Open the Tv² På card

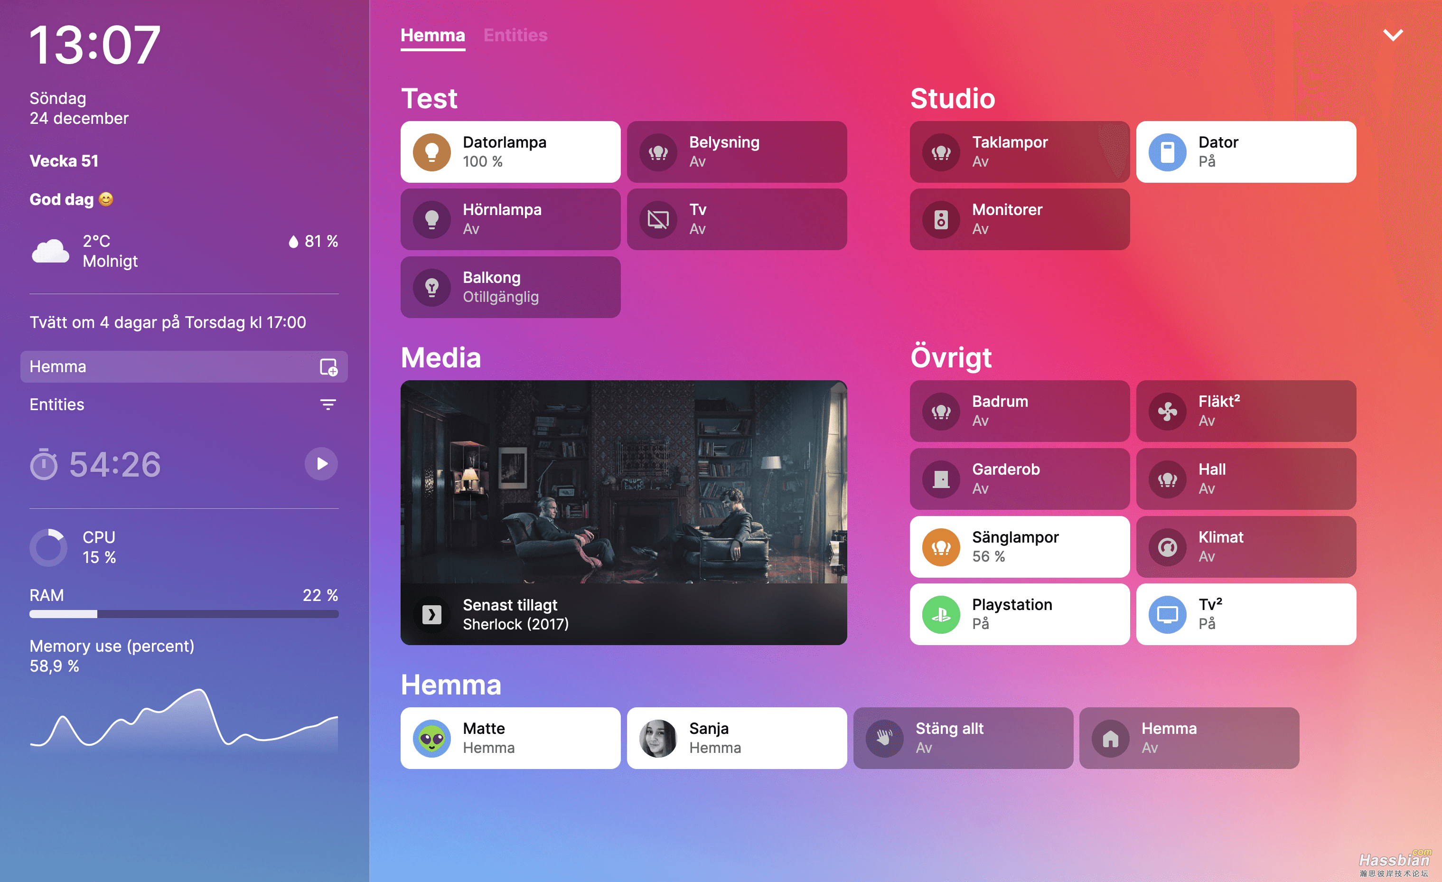pos(1246,615)
